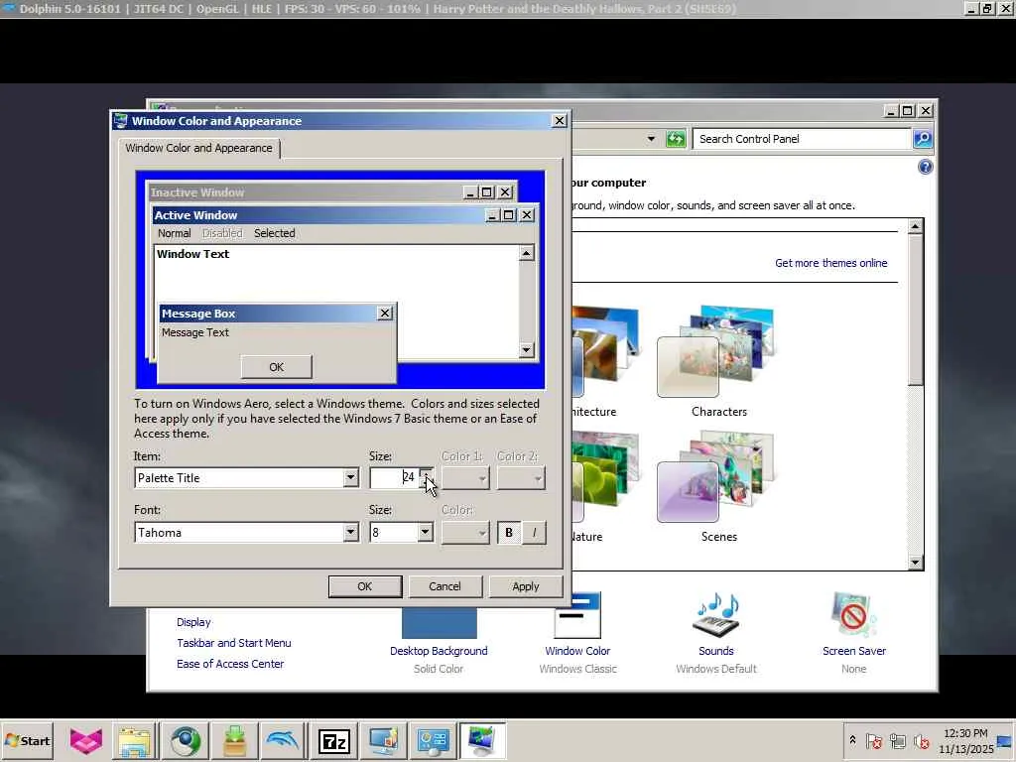
Task: Toggle italic font button
Action: coord(534,533)
